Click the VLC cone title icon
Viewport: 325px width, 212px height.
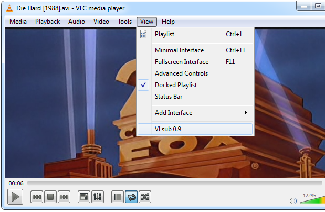pos(9,8)
